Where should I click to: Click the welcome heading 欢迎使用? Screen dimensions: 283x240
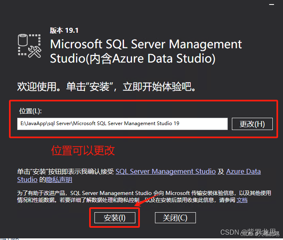coord(106,87)
